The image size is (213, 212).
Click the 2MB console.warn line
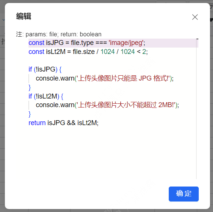pyautogui.click(x=107, y=105)
